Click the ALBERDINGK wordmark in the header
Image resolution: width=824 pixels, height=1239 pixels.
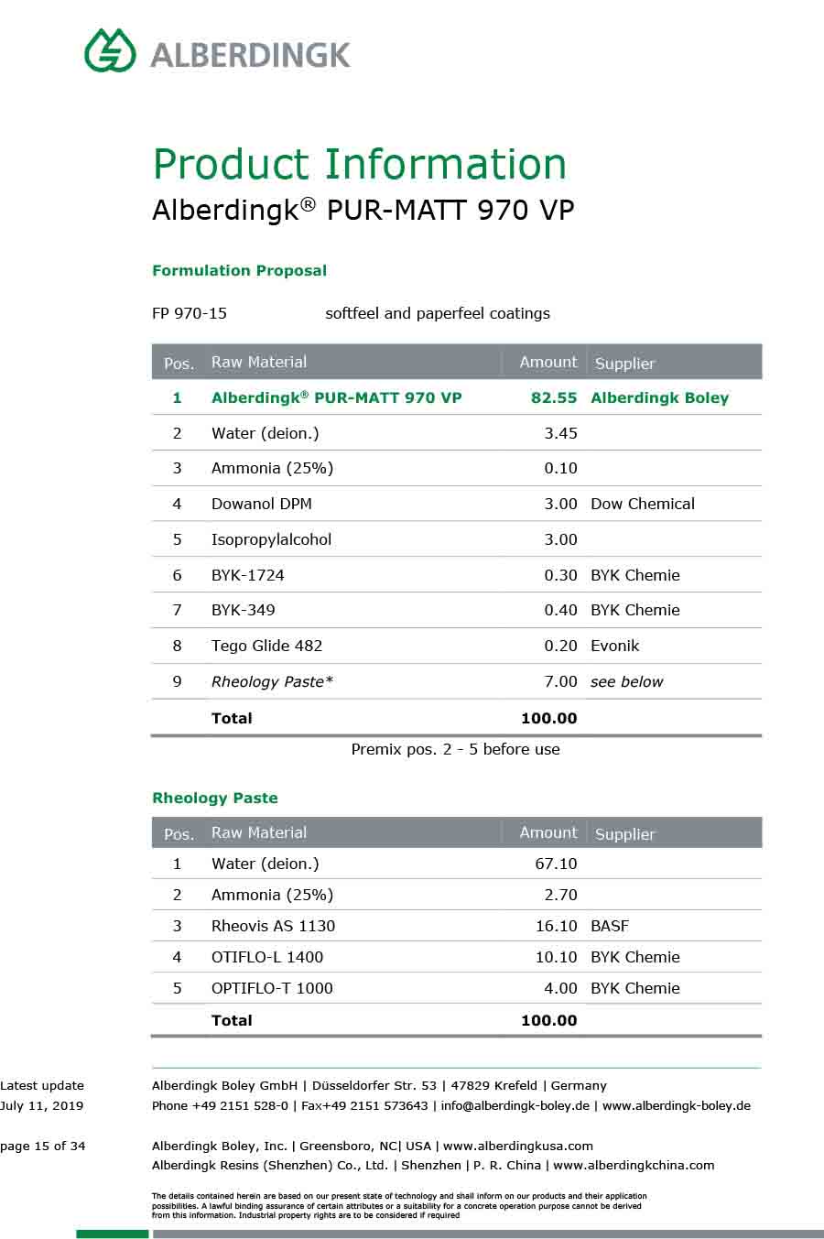(x=250, y=55)
